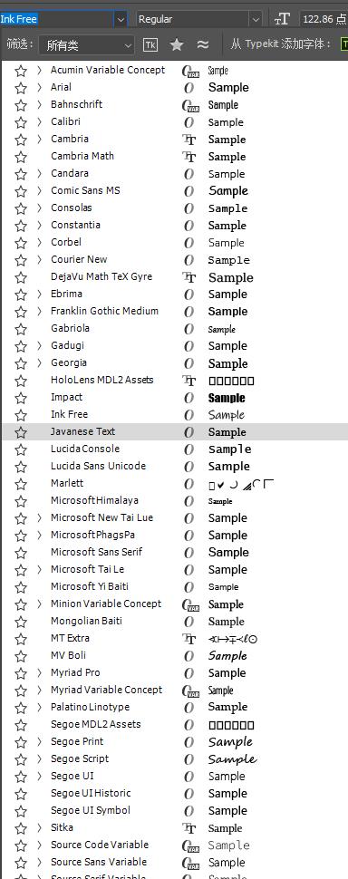Click OpenType icon beside Impact
The width and height of the screenshot is (348, 879).
click(x=188, y=398)
